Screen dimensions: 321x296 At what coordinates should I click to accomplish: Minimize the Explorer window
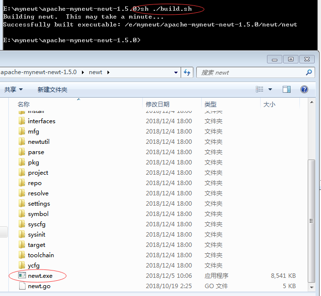(x=274, y=59)
